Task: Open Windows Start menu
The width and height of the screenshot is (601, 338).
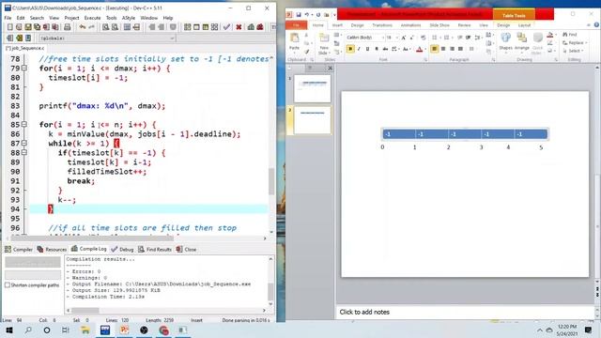Action: click(8, 330)
